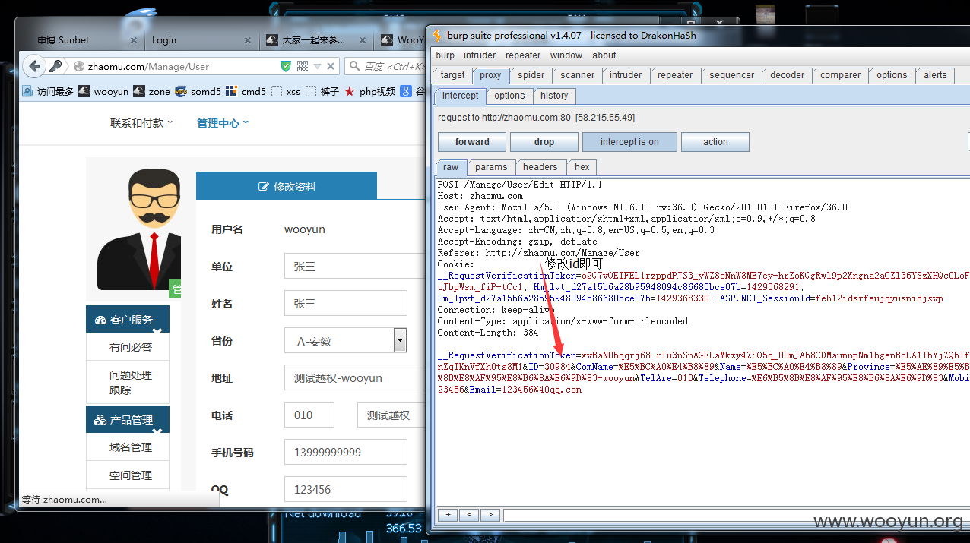Switch to Burp sequencer tab
This screenshot has width=970, height=543.
(x=731, y=75)
